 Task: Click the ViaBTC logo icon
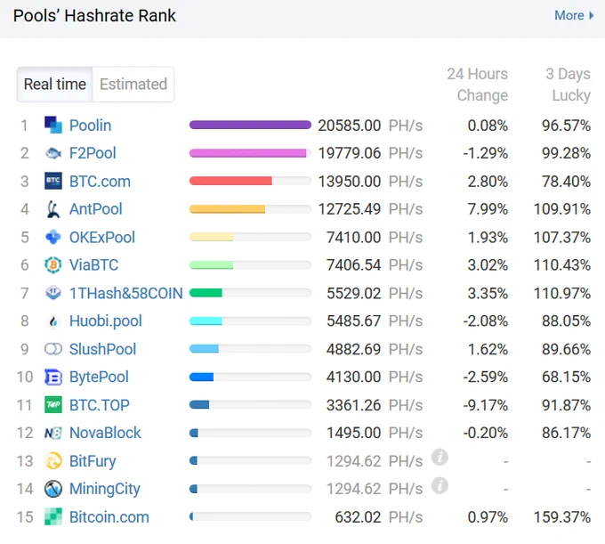click(x=53, y=264)
